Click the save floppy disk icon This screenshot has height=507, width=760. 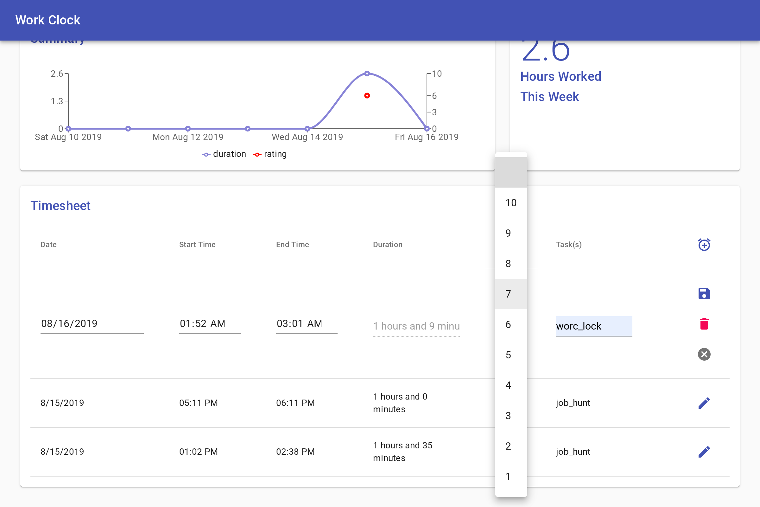pos(704,293)
